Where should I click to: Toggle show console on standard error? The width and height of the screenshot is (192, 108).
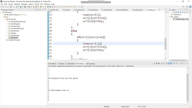click(171, 63)
